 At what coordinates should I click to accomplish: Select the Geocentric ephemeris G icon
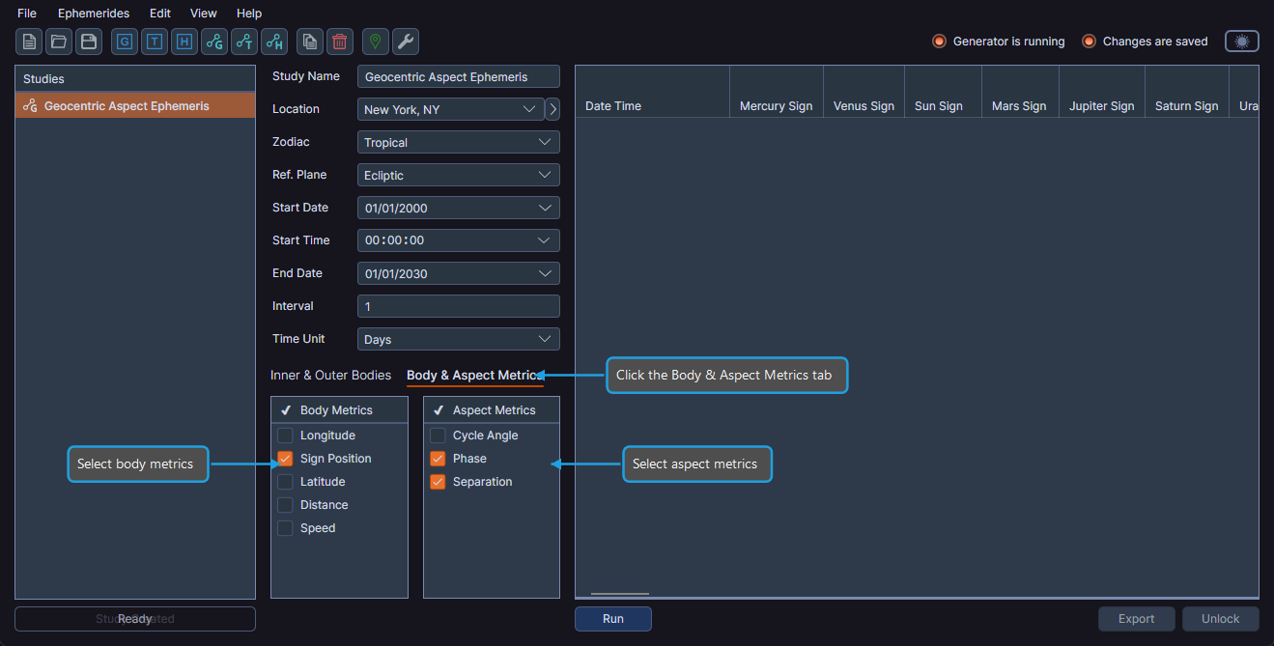124,42
